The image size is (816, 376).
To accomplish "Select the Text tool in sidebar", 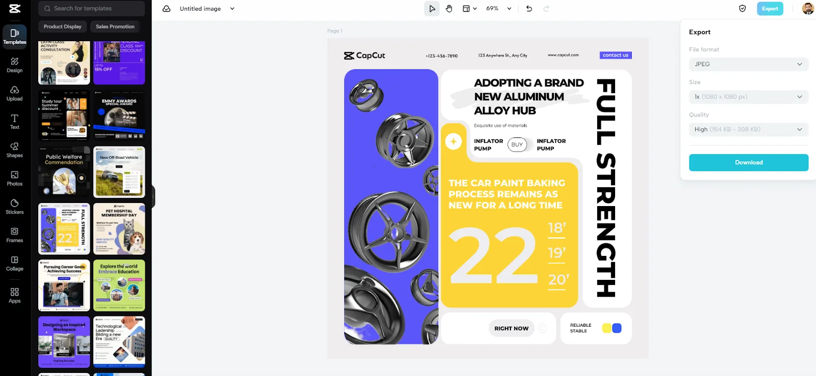I will coord(14,122).
